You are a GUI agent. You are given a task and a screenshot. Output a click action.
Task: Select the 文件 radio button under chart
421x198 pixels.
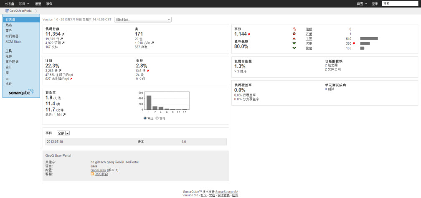(157, 118)
